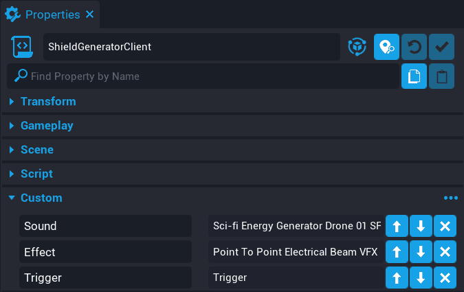Move the Trigger property up

397,278
